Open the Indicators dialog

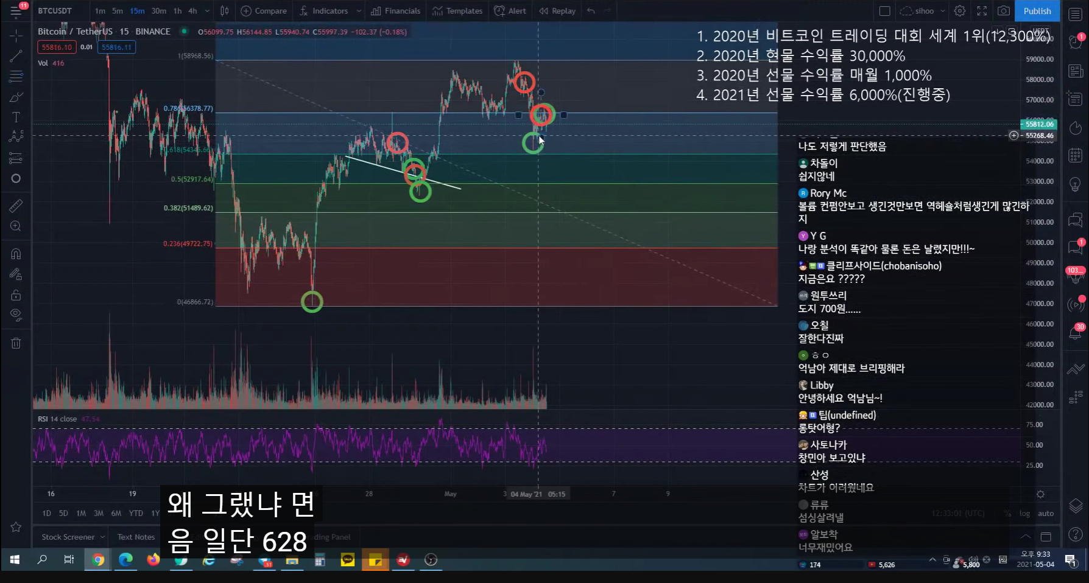coord(323,11)
